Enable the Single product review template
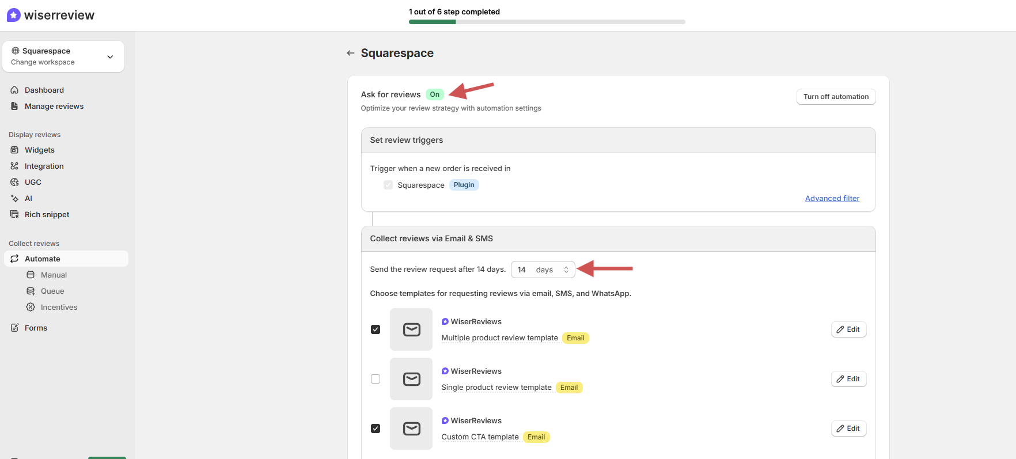 click(376, 379)
